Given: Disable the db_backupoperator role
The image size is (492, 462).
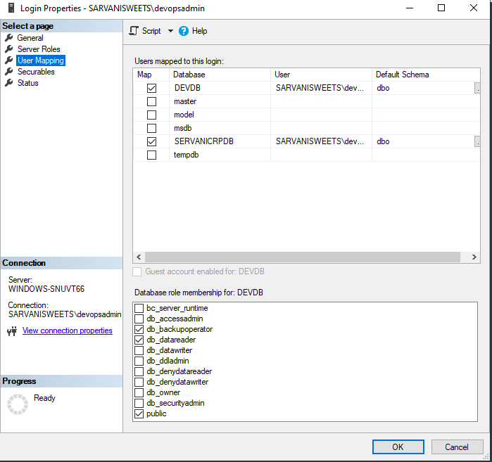Looking at the screenshot, I should click(x=139, y=329).
